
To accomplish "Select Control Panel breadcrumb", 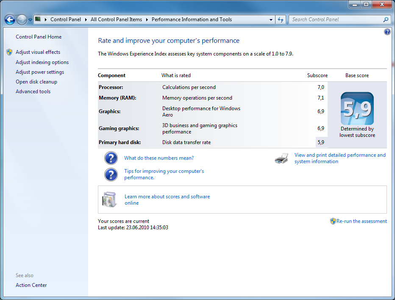I will (x=66, y=19).
